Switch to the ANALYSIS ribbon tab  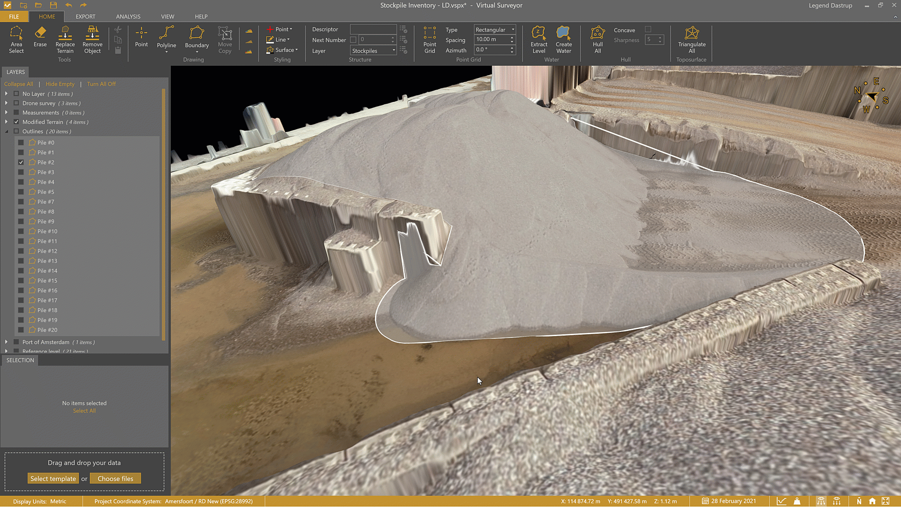pos(128,16)
